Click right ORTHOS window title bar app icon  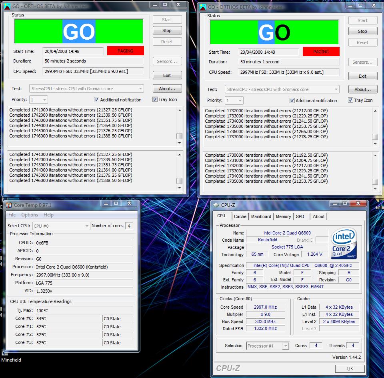coord(203,7)
